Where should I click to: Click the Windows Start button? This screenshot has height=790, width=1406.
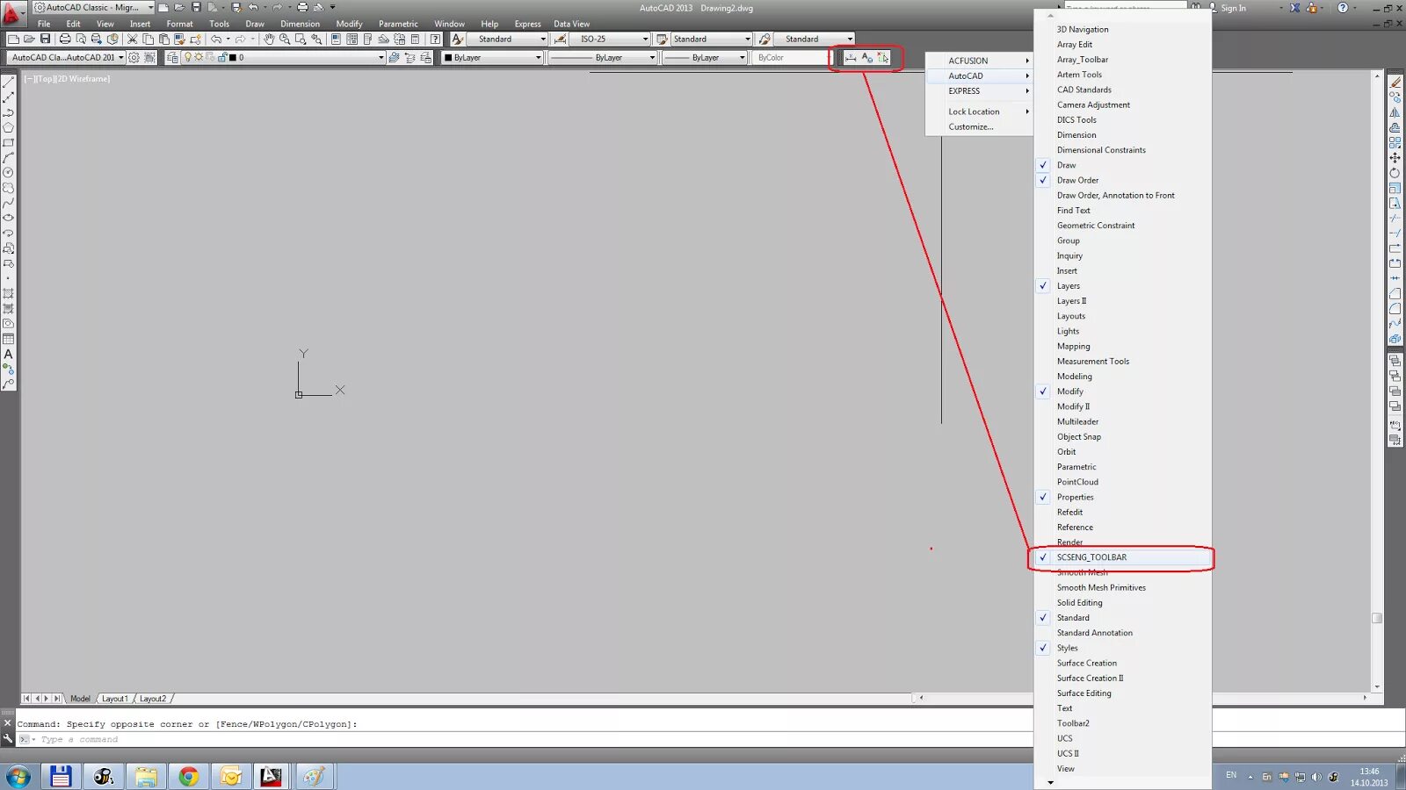18,776
